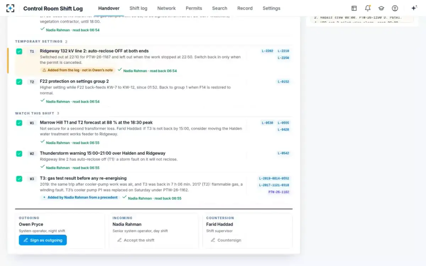
Task: Click the sparkle assistant icon
Action: pyautogui.click(x=414, y=8)
